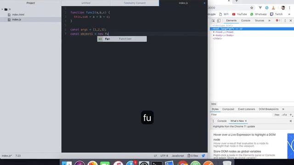Collapse the js folder in Project tree
Screen dimensions: 294x165
2,9
